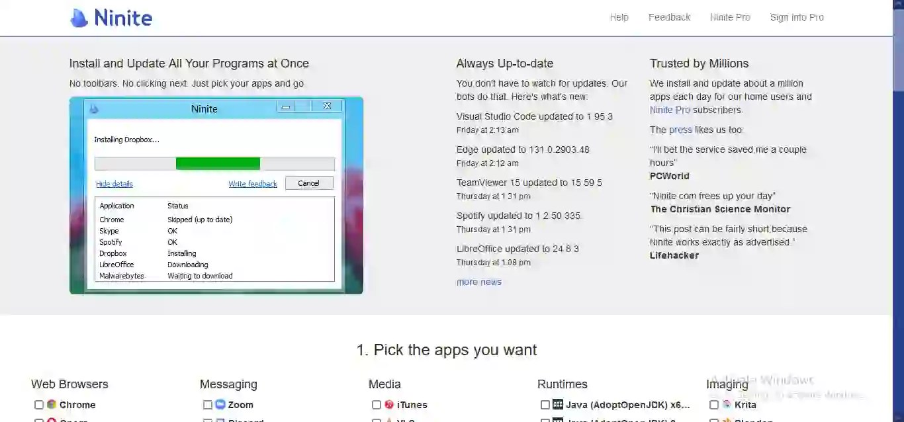Open the Help page
The width and height of the screenshot is (904, 422).
coord(619,17)
